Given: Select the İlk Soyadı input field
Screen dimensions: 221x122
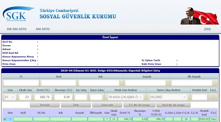Looking at the screenshot, I should [x=192, y=83].
